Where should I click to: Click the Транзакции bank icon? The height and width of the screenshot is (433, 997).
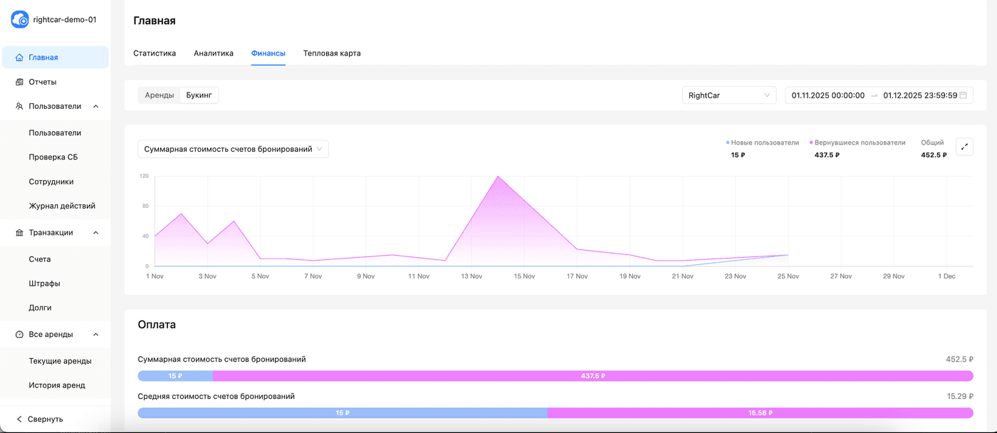click(19, 232)
